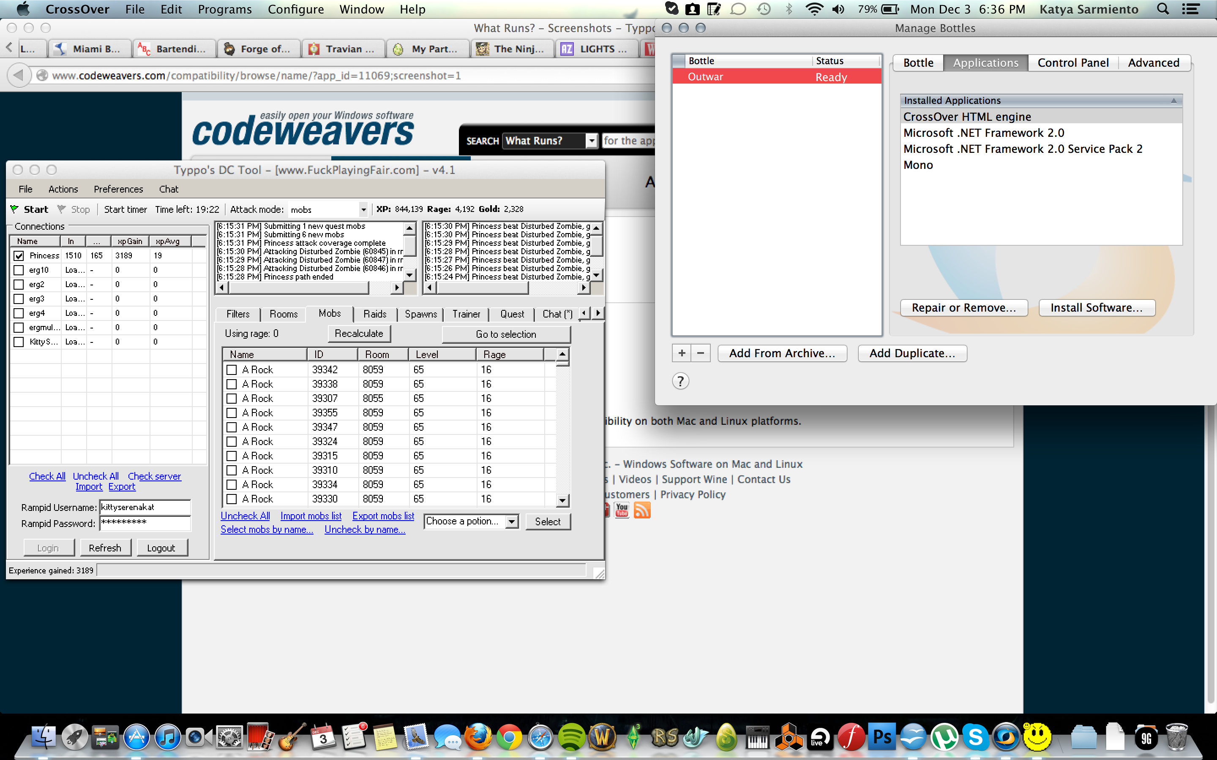Click the YouTube icon on the codeweavers page
The image size is (1217, 760).
(x=622, y=510)
